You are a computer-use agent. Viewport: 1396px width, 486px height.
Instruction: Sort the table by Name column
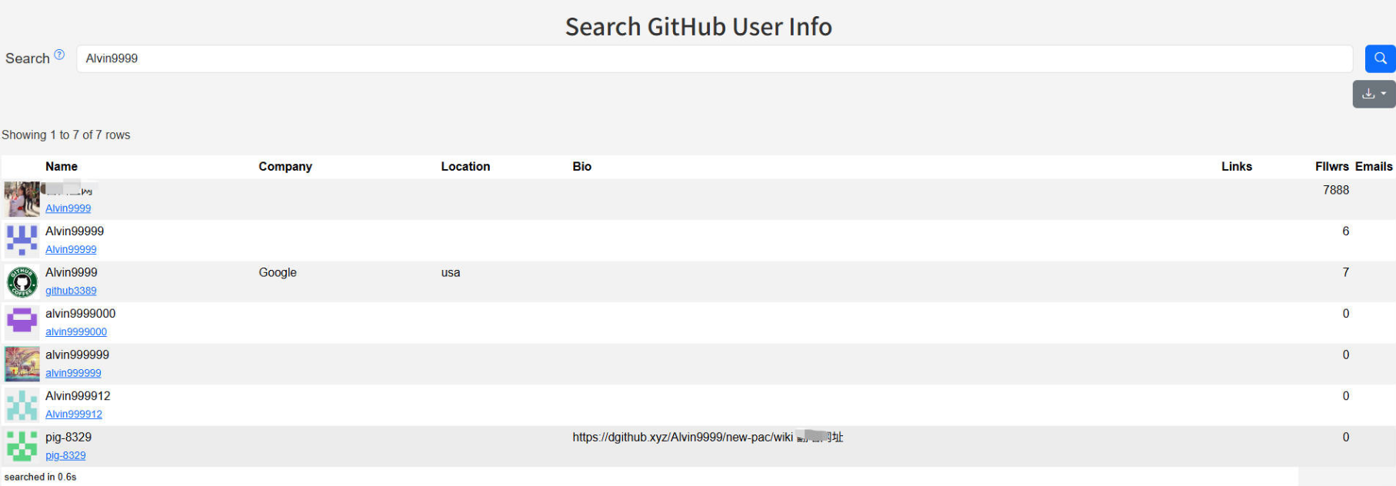61,166
